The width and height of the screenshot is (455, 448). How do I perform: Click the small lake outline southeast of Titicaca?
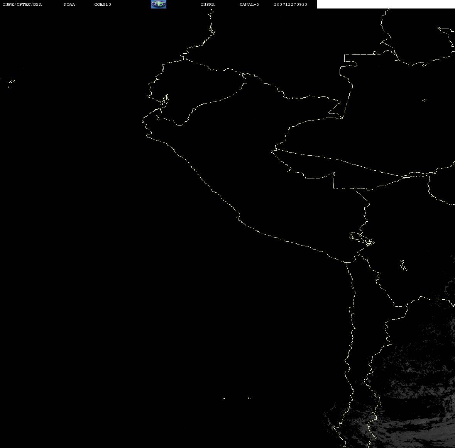tap(403, 265)
